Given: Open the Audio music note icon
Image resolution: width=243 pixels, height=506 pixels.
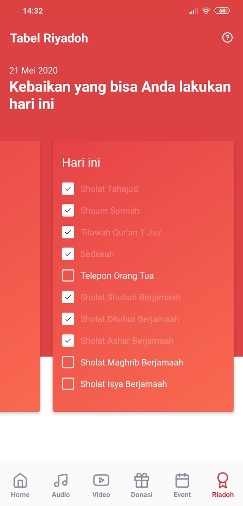Looking at the screenshot, I should (61, 481).
